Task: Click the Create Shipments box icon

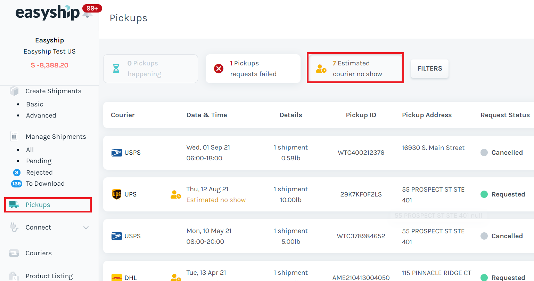Action: point(14,91)
